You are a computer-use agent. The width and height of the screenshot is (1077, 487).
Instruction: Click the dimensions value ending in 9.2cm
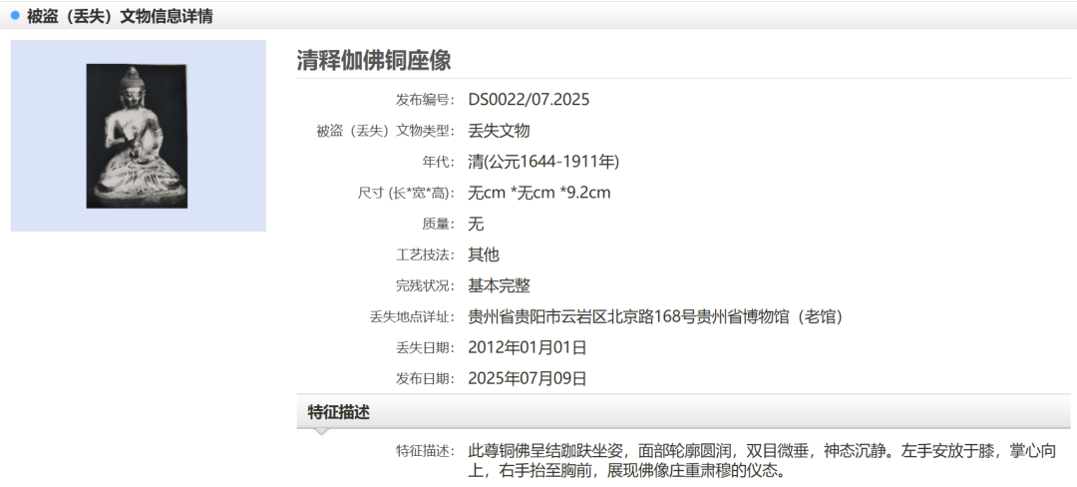tap(538, 193)
